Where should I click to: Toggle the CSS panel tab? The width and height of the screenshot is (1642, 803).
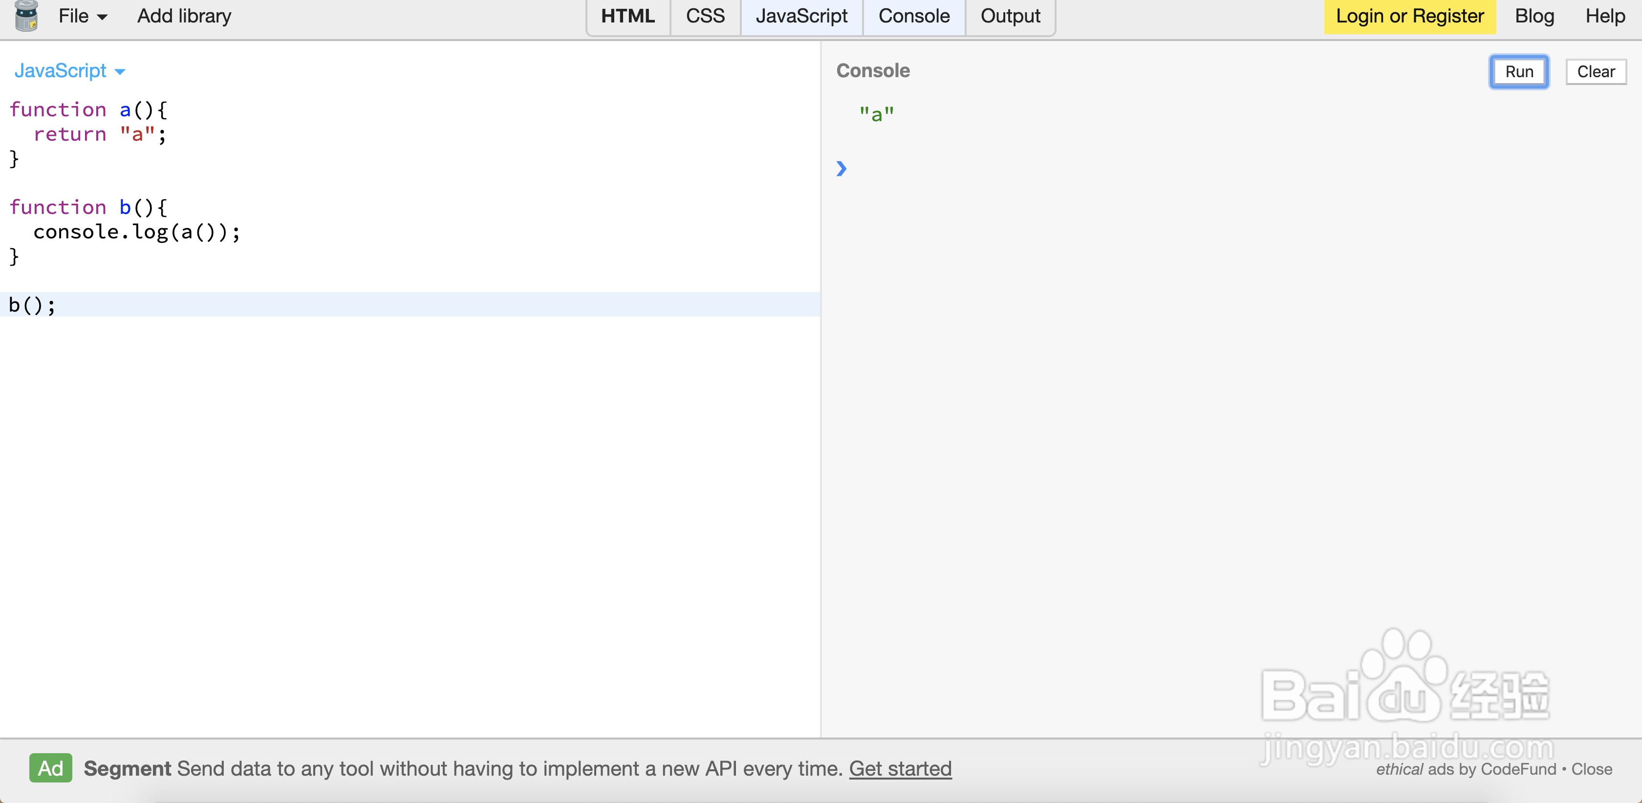click(x=705, y=16)
